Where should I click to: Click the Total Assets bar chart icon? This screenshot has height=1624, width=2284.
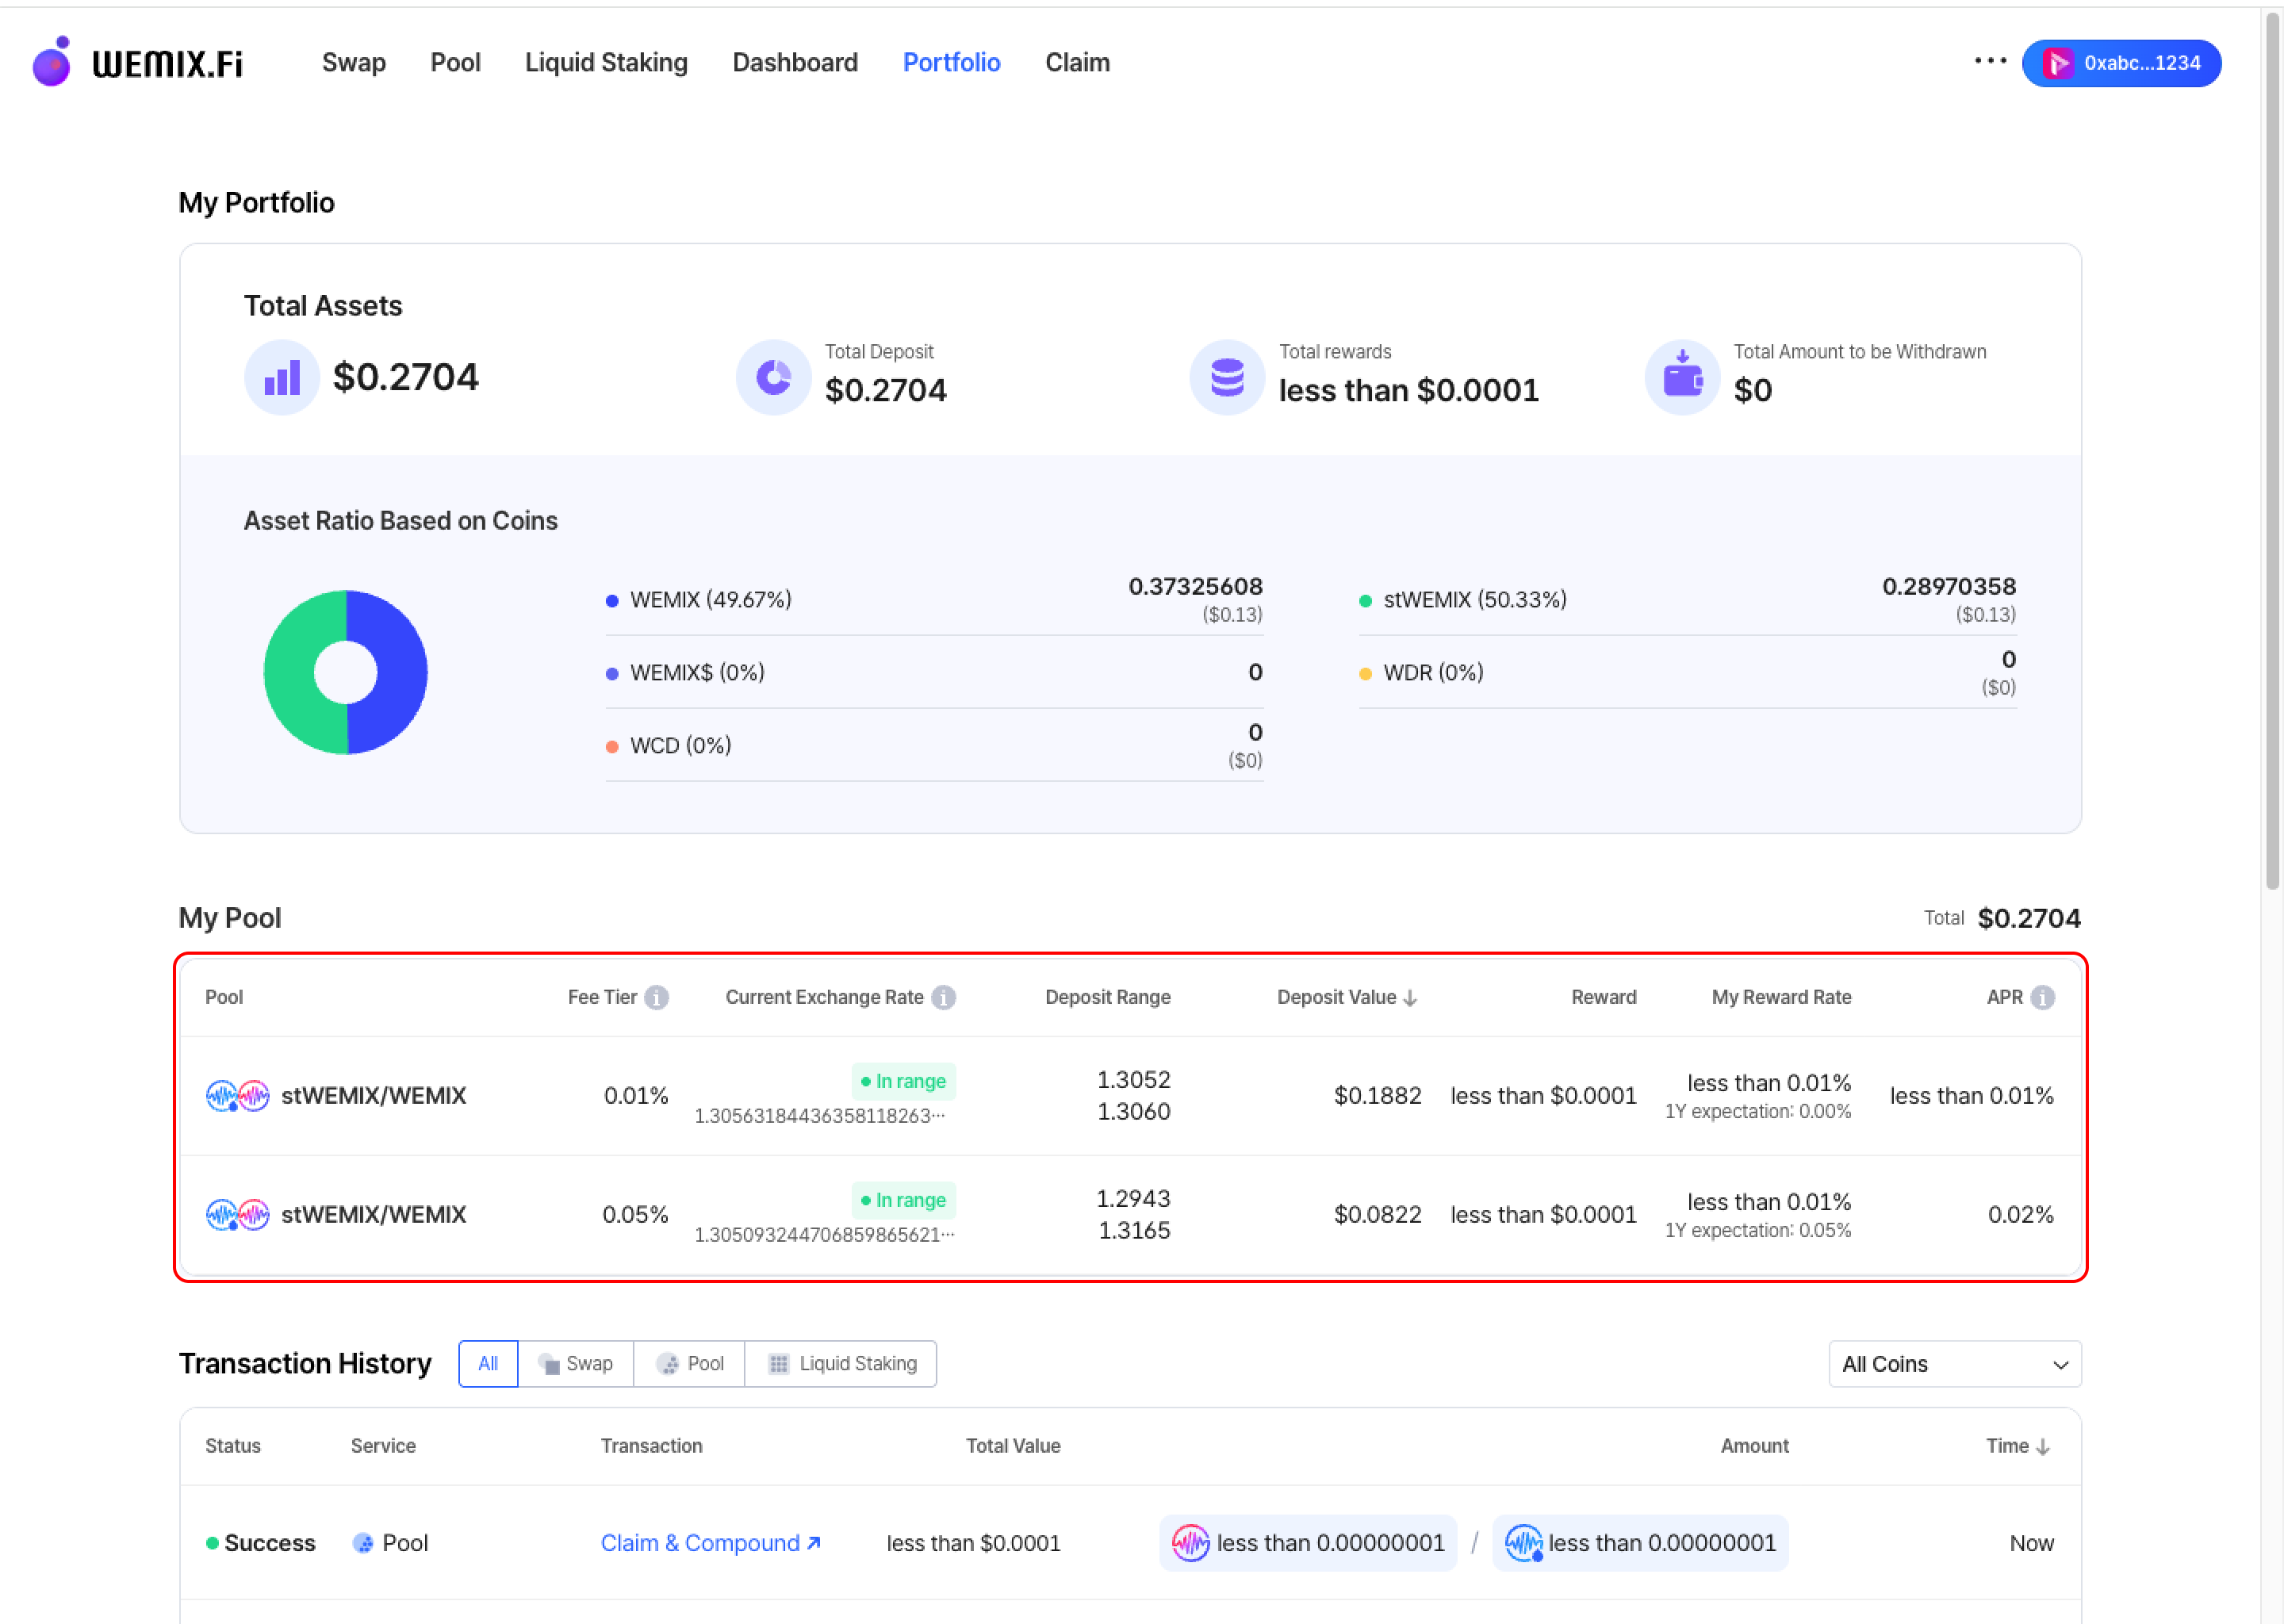point(282,378)
